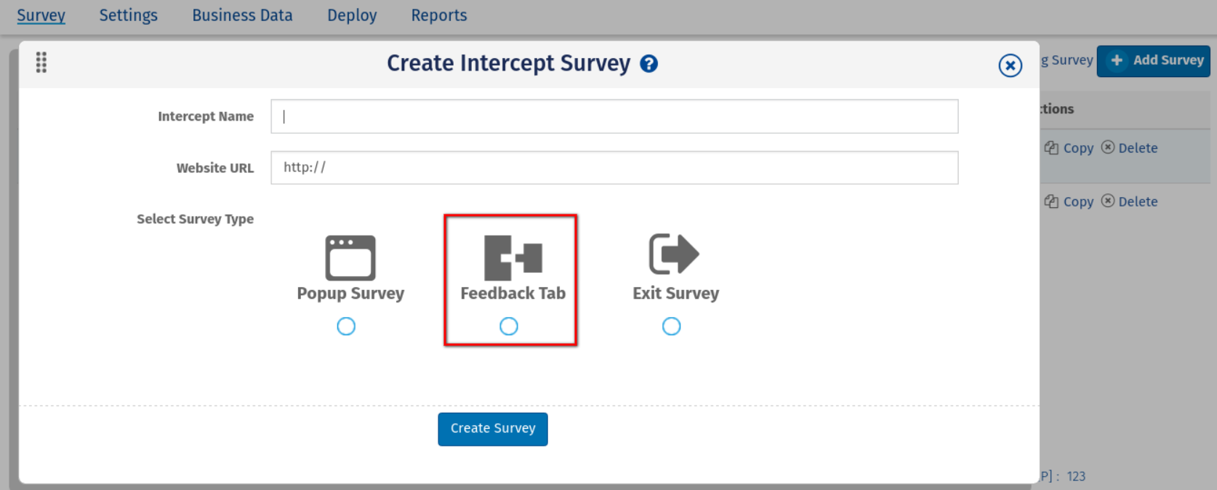Image resolution: width=1217 pixels, height=490 pixels.
Task: Open the Reports menu tab
Action: (x=439, y=15)
